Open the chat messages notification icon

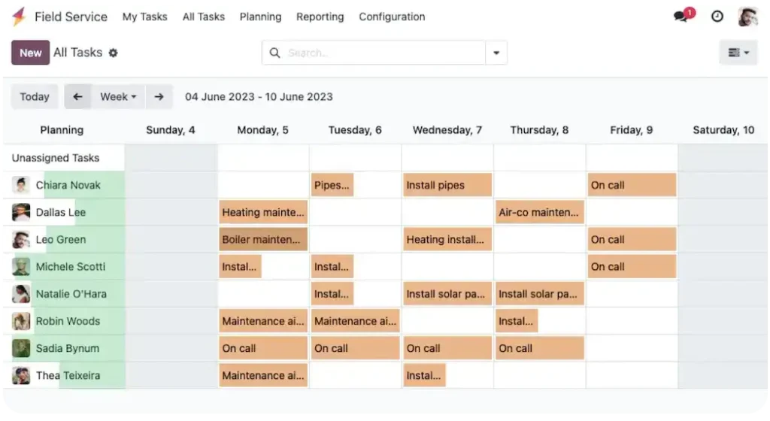pyautogui.click(x=682, y=17)
